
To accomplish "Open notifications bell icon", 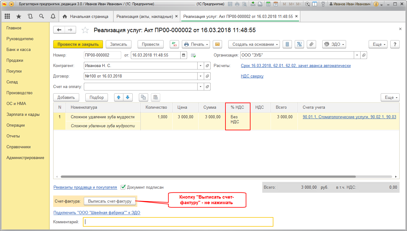I will (x=53, y=16).
